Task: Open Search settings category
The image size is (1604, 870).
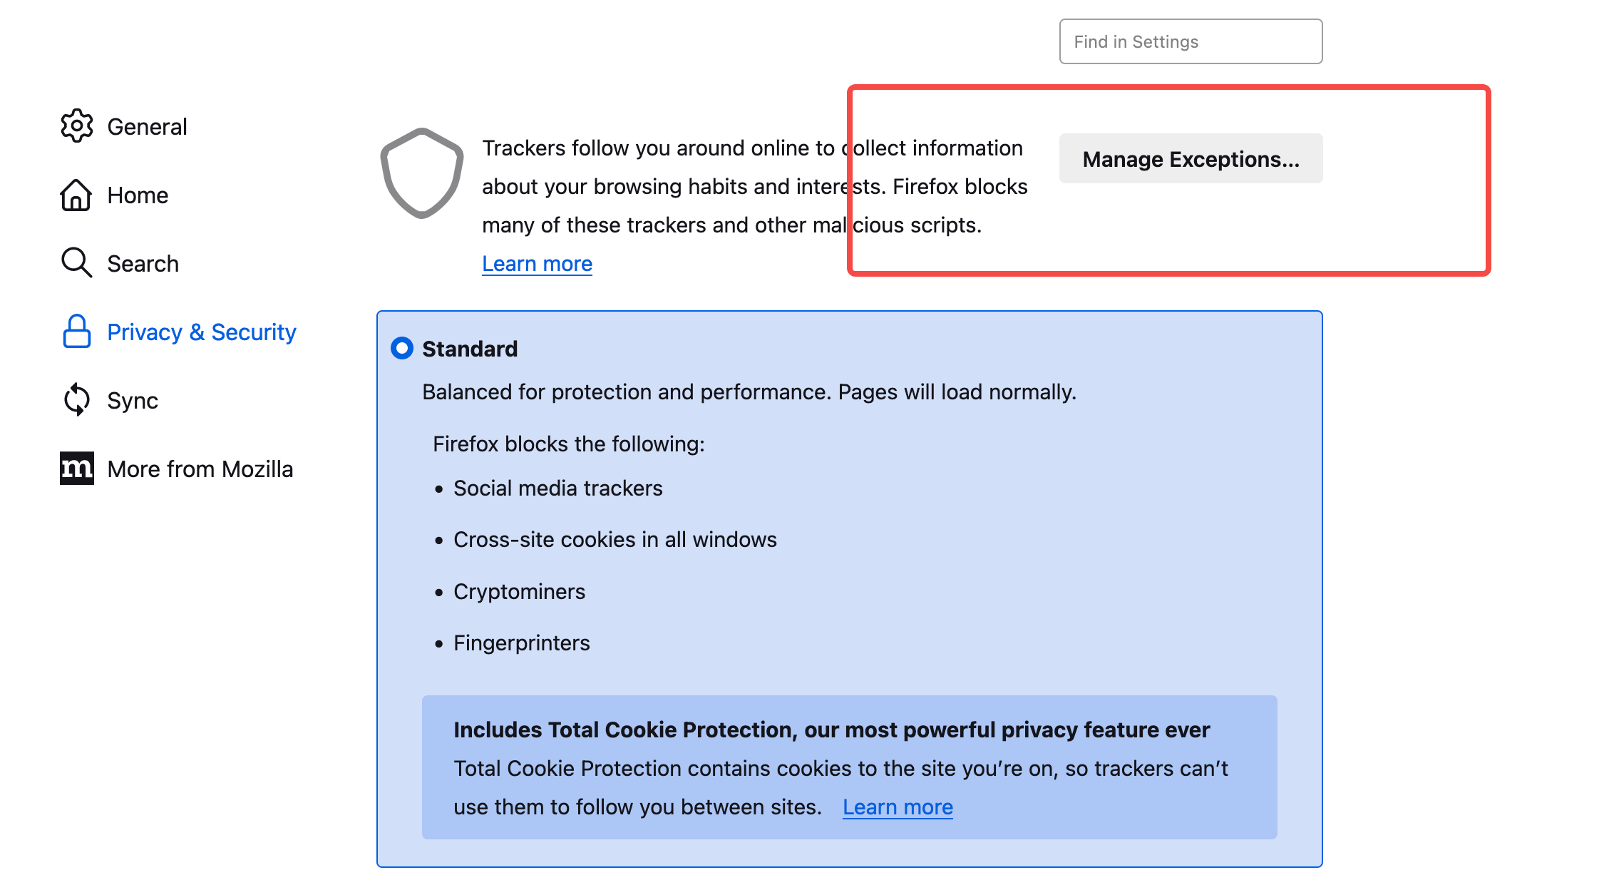Action: (143, 264)
